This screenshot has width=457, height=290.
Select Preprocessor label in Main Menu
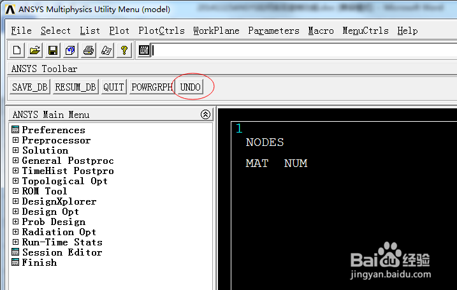56,140
